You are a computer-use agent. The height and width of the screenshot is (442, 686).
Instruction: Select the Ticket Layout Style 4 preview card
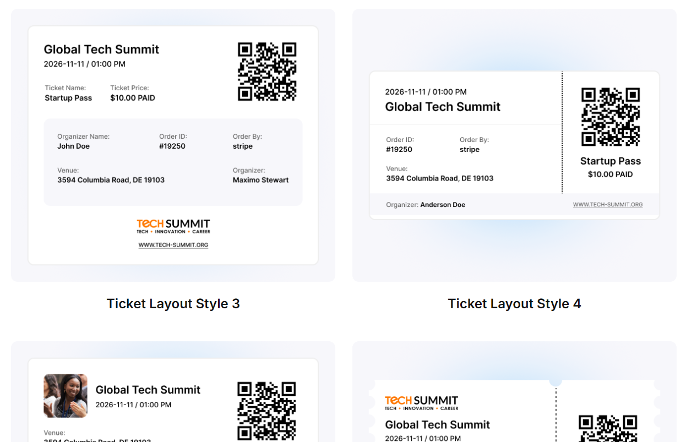coord(514,145)
